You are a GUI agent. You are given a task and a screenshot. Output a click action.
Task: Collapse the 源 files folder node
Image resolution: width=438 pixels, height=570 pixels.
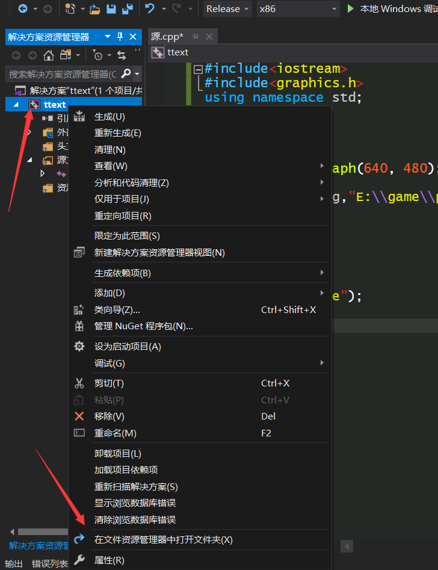coord(29,160)
